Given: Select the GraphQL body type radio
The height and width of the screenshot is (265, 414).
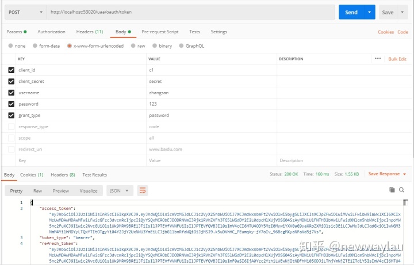Looking at the screenshot, I should click(x=181, y=45).
